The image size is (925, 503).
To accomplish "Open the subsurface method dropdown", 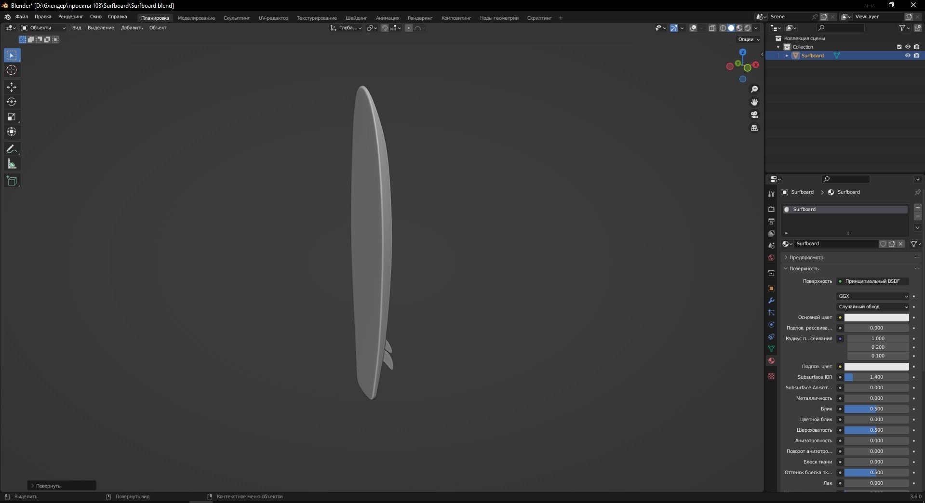I will tap(873, 307).
